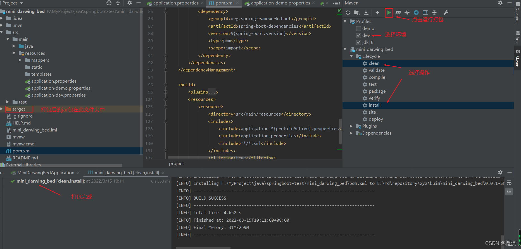The height and width of the screenshot is (249, 521).
Task: Expand the java folder
Action: pyautogui.click(x=14, y=46)
